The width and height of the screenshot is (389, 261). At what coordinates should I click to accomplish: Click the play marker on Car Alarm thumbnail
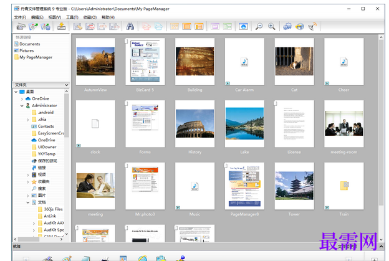228,83
